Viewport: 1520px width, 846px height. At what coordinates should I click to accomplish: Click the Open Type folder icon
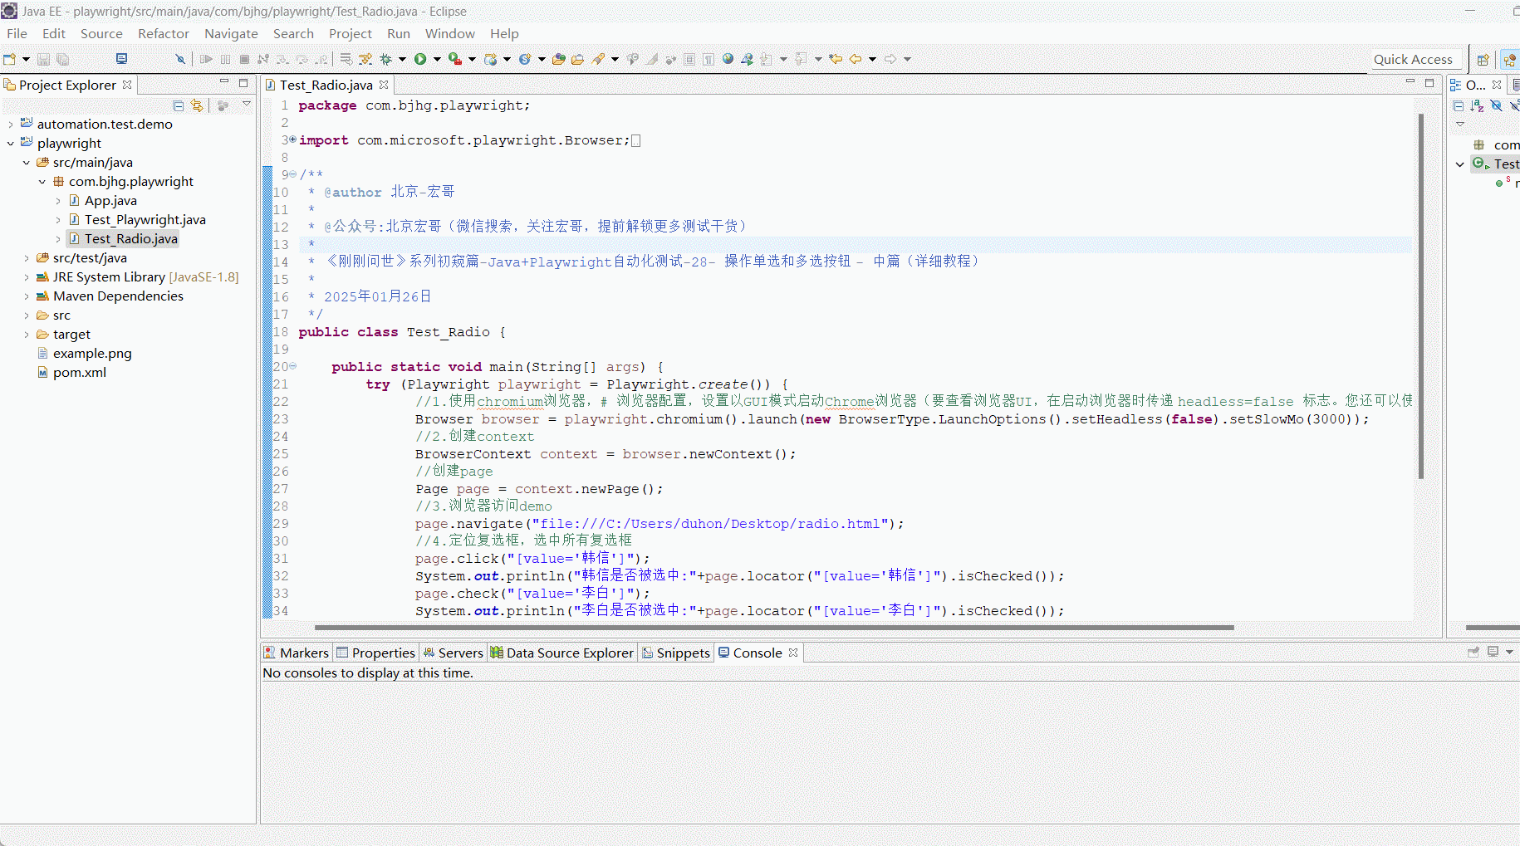tap(559, 59)
